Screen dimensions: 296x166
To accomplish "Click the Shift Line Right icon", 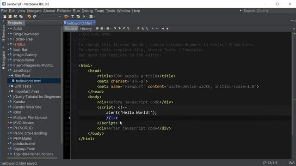I will (157, 29).
